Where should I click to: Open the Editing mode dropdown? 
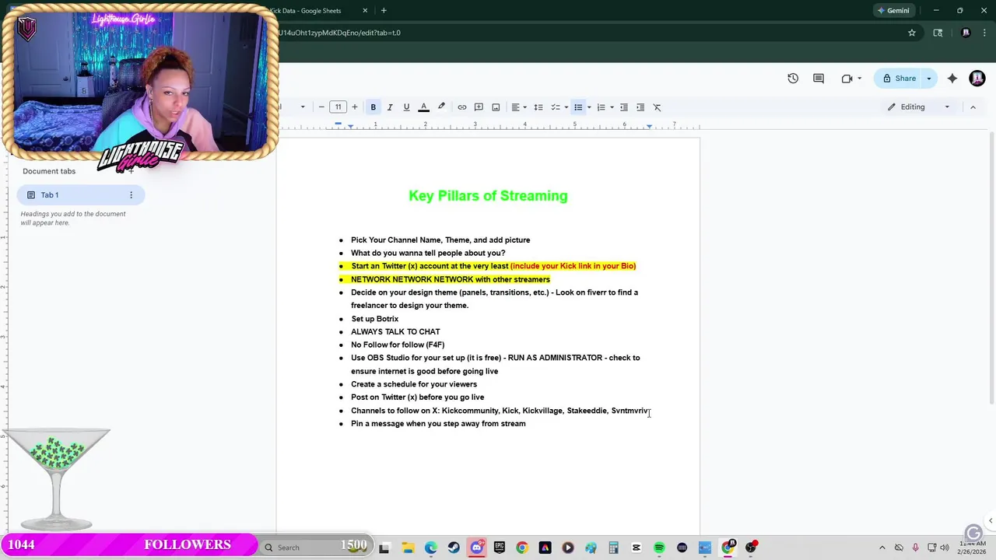[x=919, y=107]
